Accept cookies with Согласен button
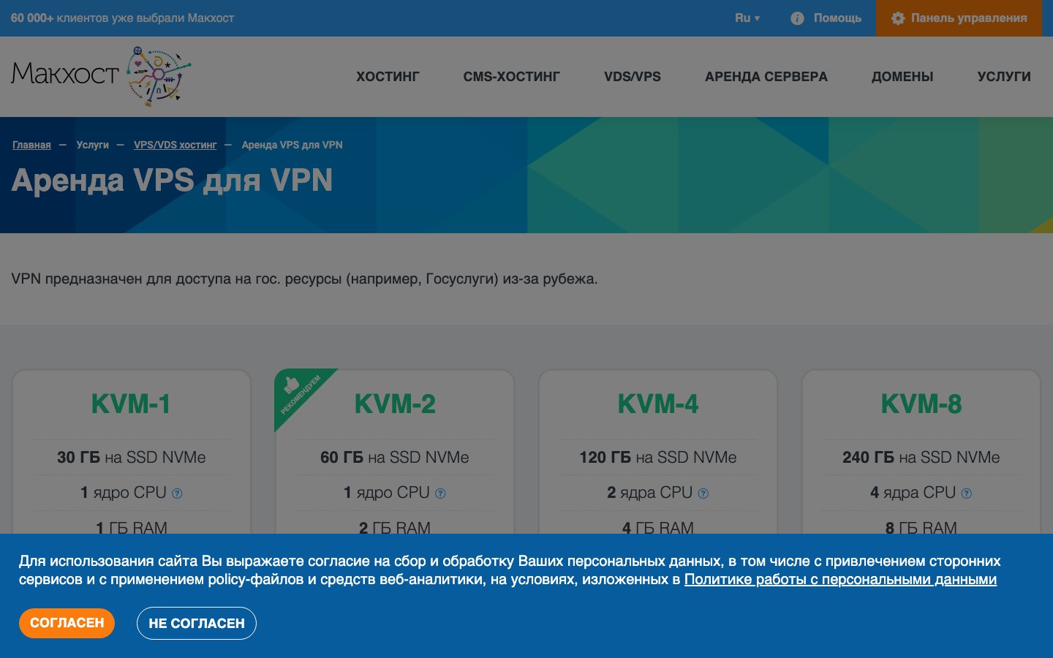The width and height of the screenshot is (1053, 658). click(67, 623)
